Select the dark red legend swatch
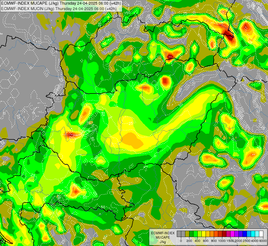Screen dimensions: 268x246 pos(224,234)
